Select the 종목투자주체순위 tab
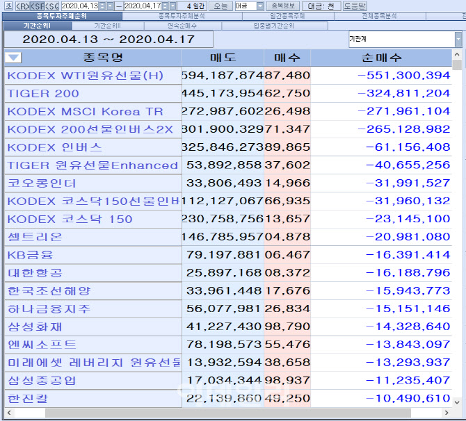Screen dimensions: 466x421 (x=62, y=16)
